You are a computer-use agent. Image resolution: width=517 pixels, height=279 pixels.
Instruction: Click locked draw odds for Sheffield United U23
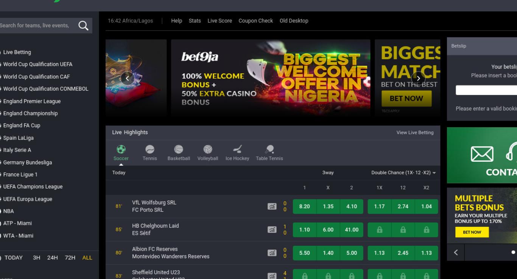pos(328,274)
